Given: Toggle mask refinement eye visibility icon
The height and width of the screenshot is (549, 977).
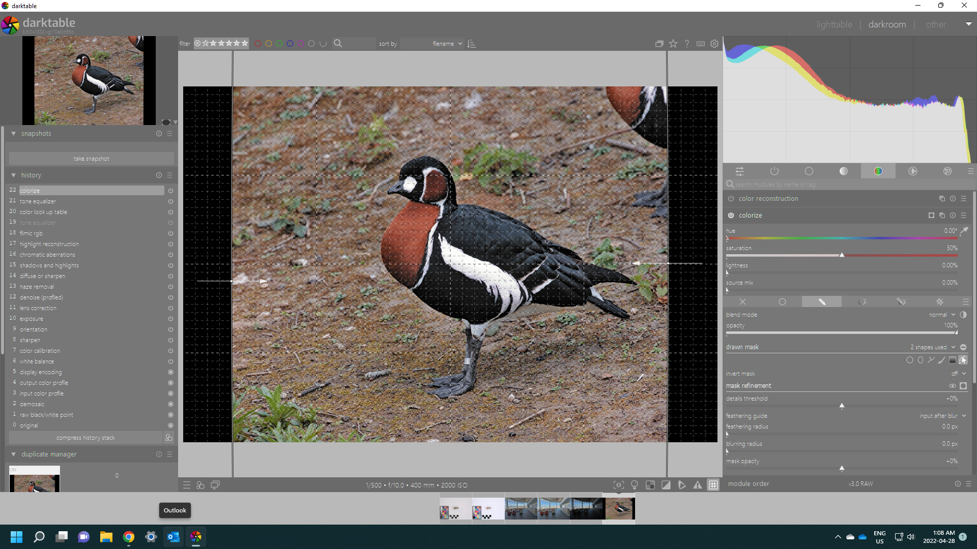Looking at the screenshot, I should click(x=953, y=386).
